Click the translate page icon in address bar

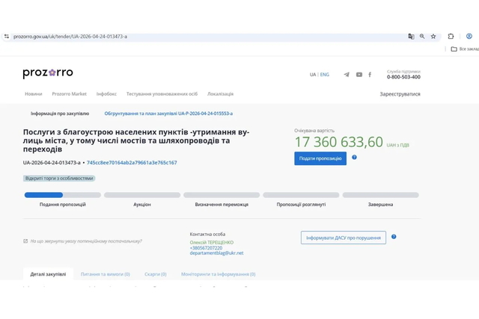coord(411,36)
